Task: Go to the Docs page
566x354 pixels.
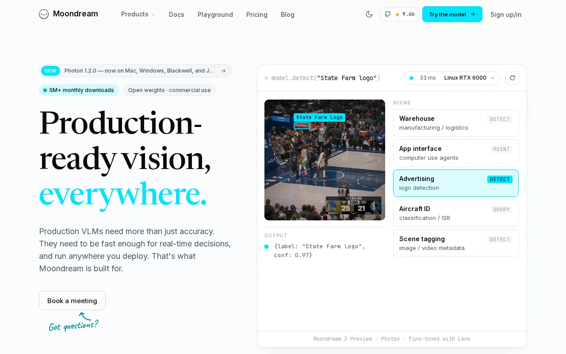Action: tap(176, 15)
